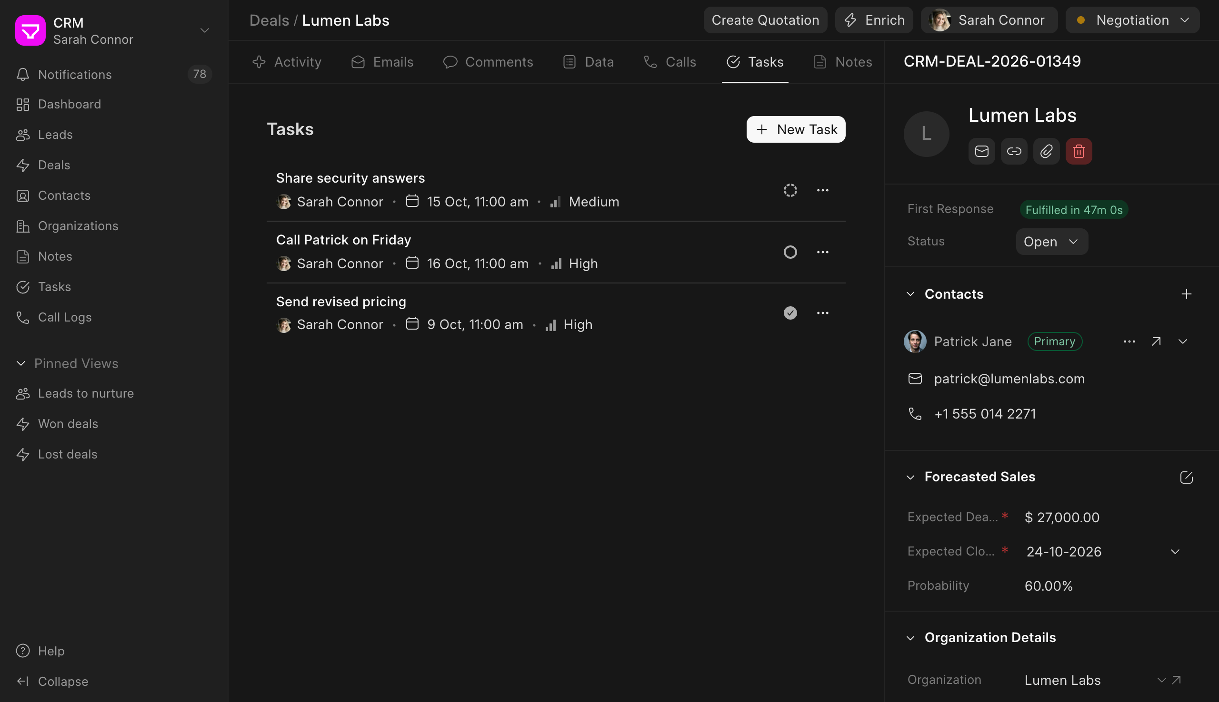
Task: Click the Probability value 60.00%
Action: click(x=1048, y=586)
